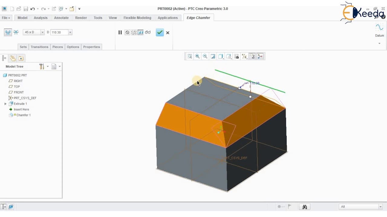387x217 pixels.
Task: Open the Favorites navigator tab icon
Action: pyautogui.click(x=21, y=58)
